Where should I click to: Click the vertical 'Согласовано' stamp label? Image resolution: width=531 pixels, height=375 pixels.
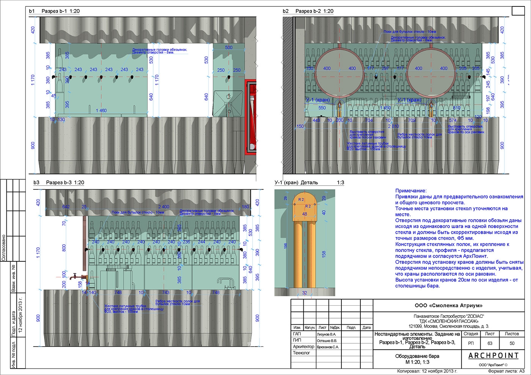[x=3, y=248]
